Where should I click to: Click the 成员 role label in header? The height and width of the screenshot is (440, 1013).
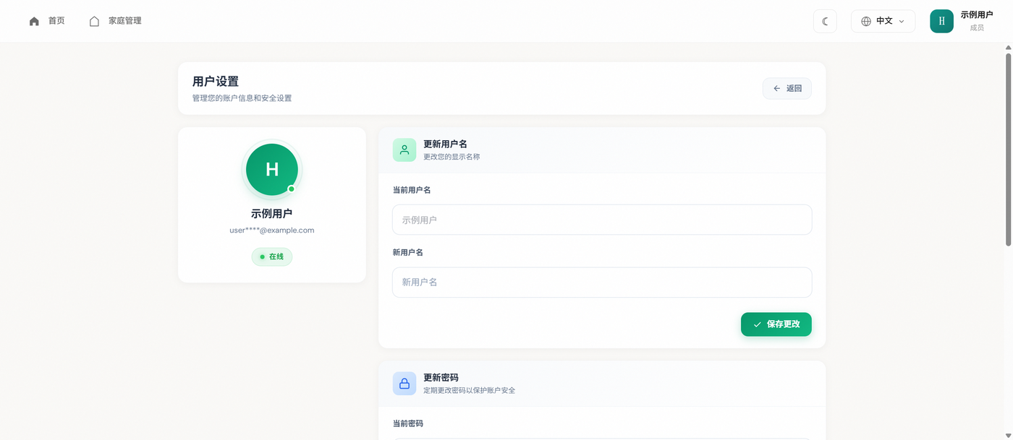coord(977,27)
